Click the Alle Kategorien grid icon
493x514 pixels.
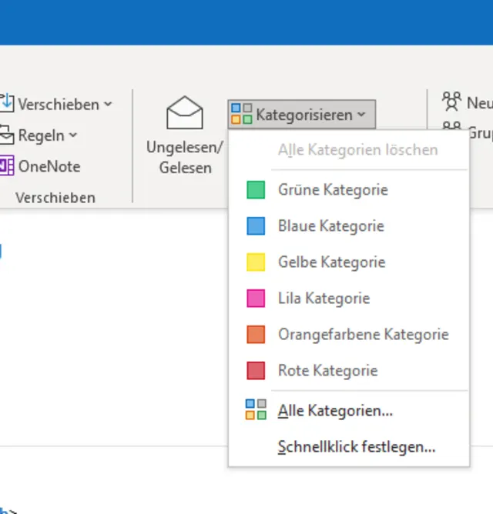click(256, 410)
